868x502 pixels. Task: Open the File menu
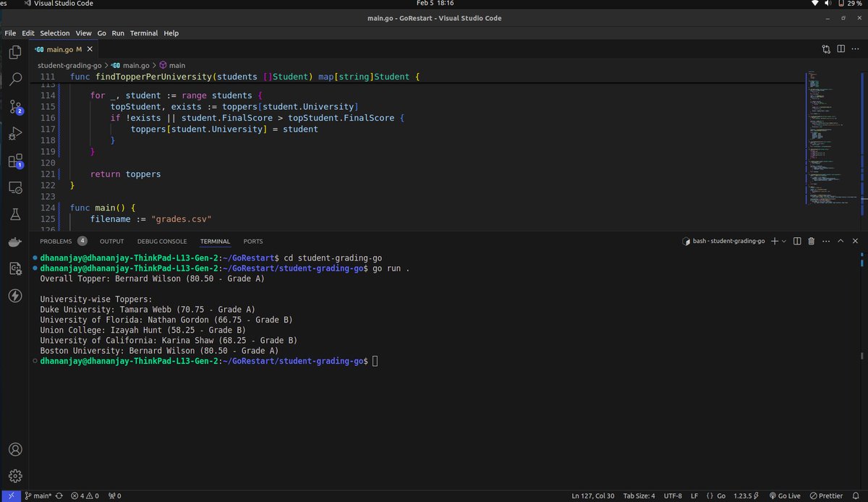click(10, 33)
